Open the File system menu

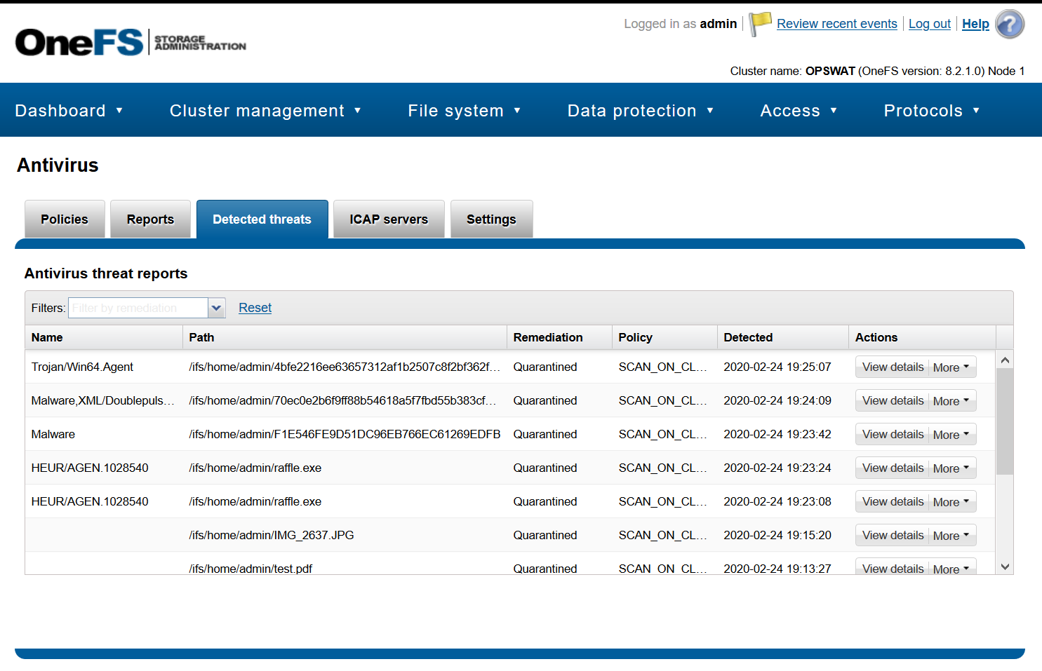point(464,111)
